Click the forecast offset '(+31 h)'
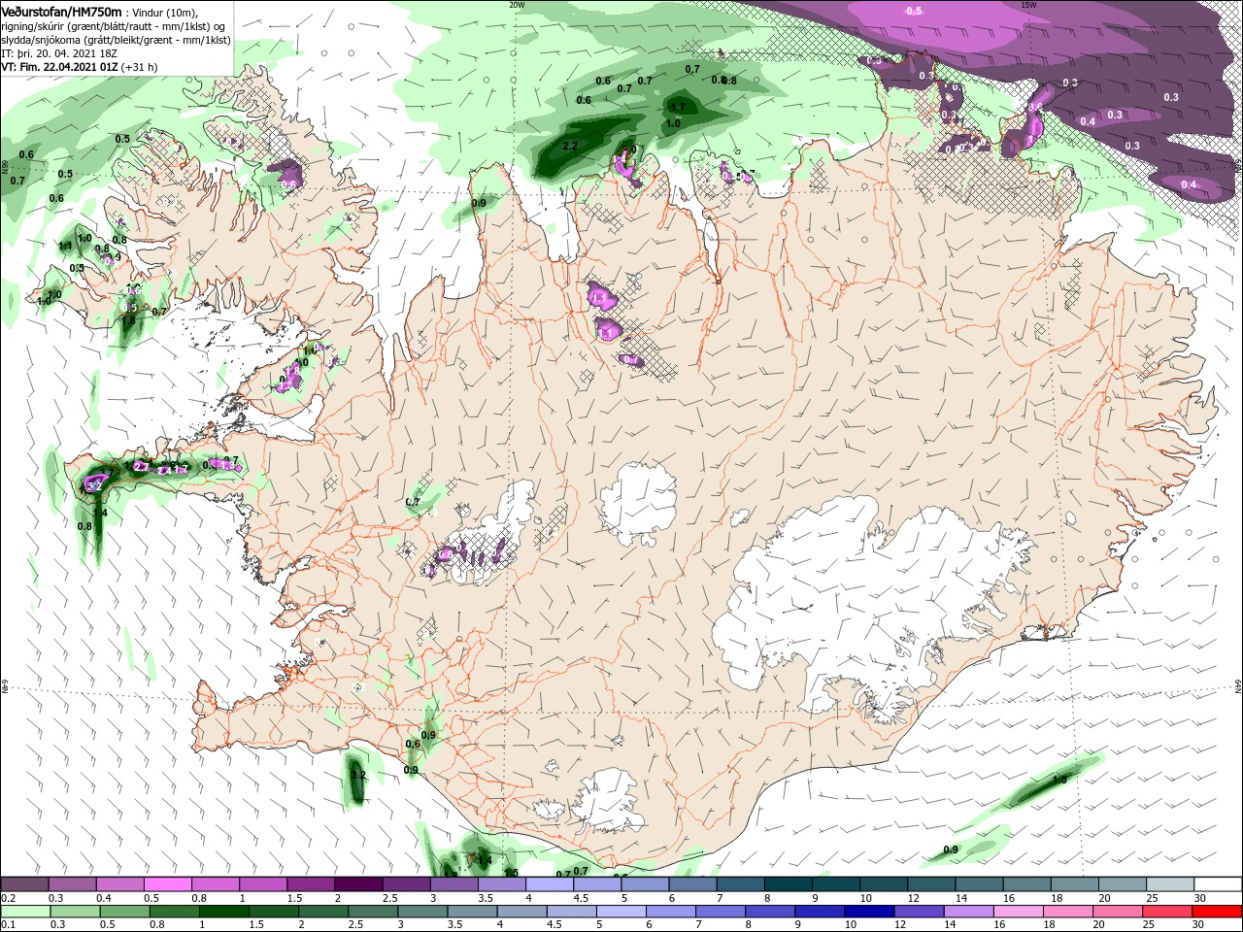 [x=141, y=67]
